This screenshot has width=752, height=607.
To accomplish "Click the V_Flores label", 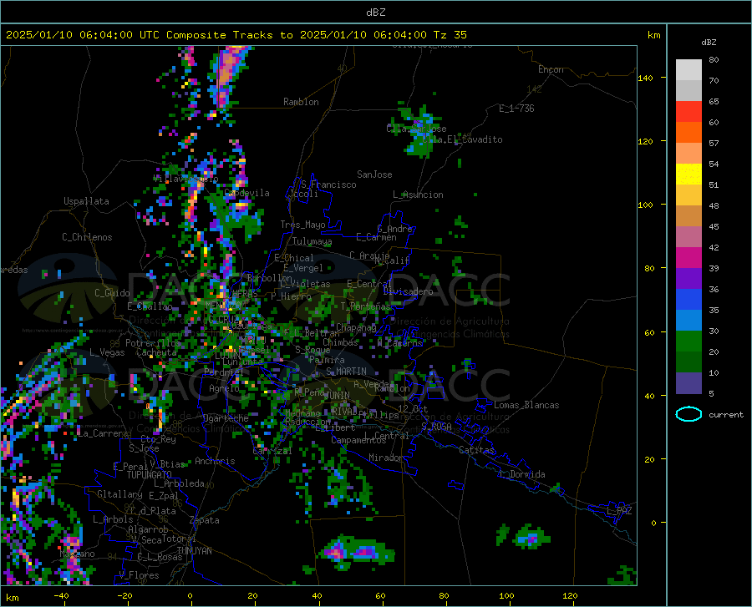I will [139, 575].
